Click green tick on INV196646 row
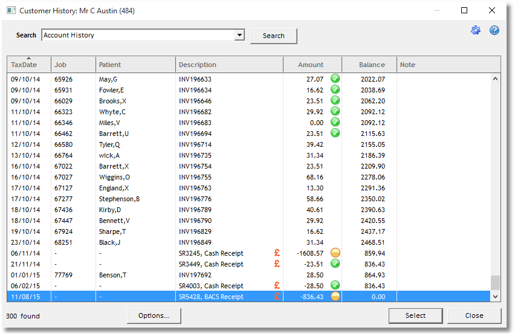This screenshot has height=336, width=515. click(335, 100)
